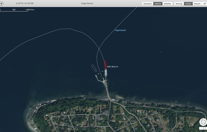The image size is (207, 132).
Task: Select the red WSF SEALTH vessel marker
Action: pos(105,64)
